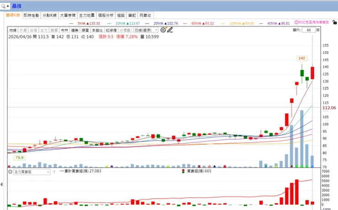Click the 買賣超(張) 665 legend icon
338x210 pixels.
183,171
